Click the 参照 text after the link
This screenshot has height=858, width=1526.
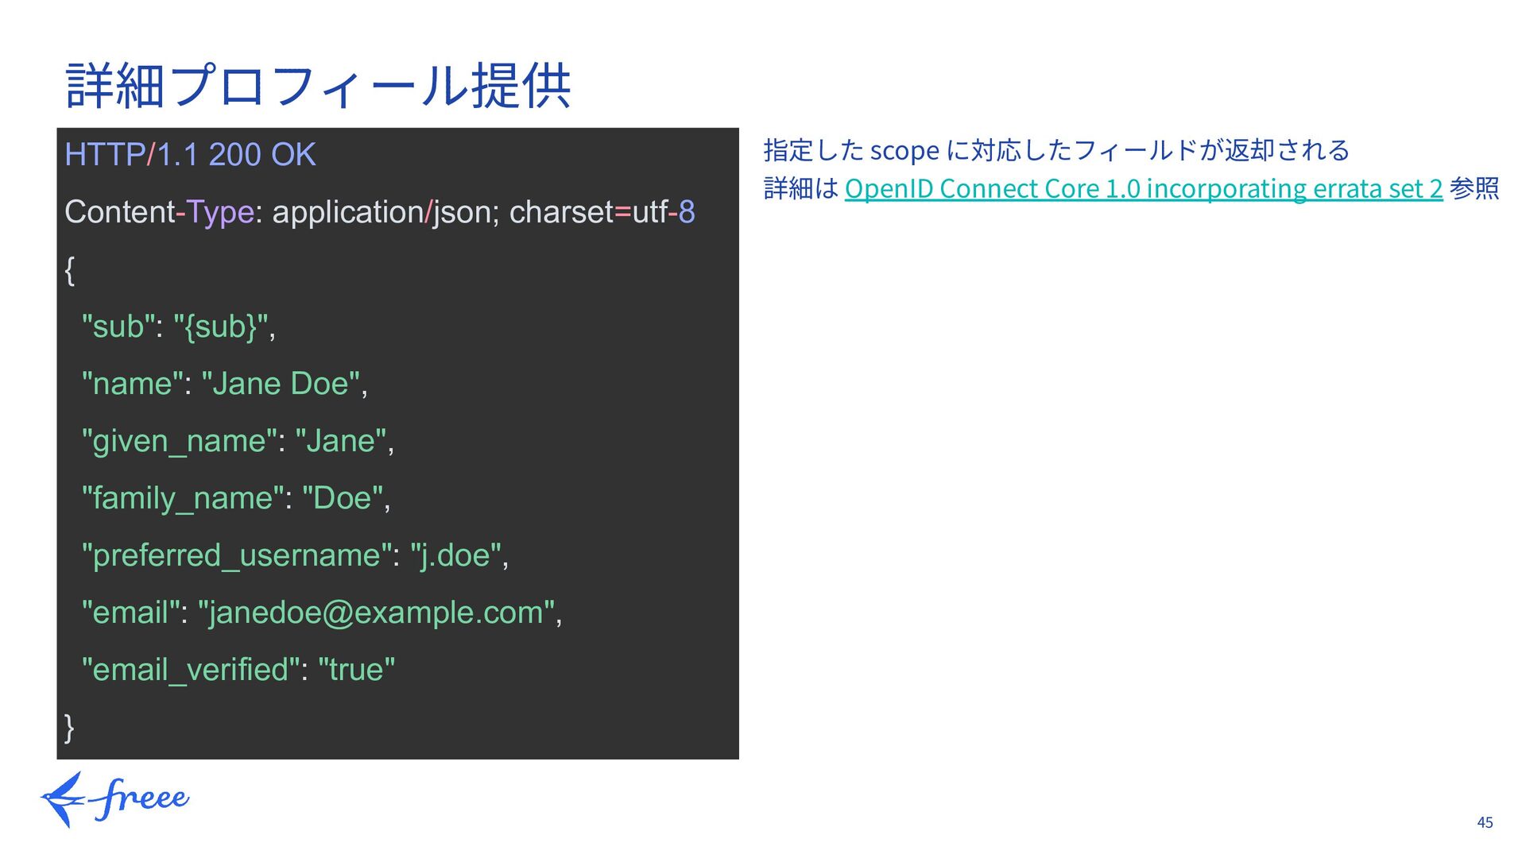tap(1474, 188)
